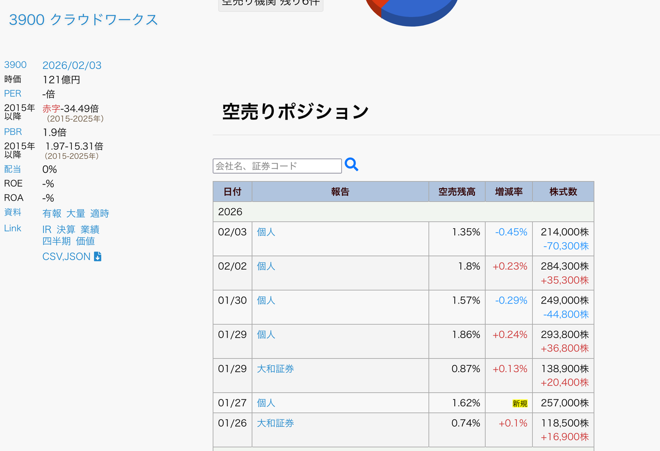
Task: Open the IR link under Link section
Action: [46, 229]
